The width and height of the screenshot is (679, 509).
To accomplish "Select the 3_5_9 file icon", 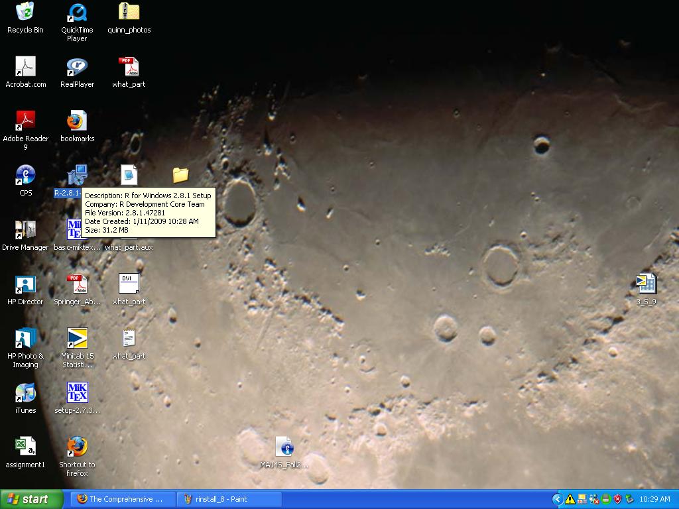I will click(646, 284).
